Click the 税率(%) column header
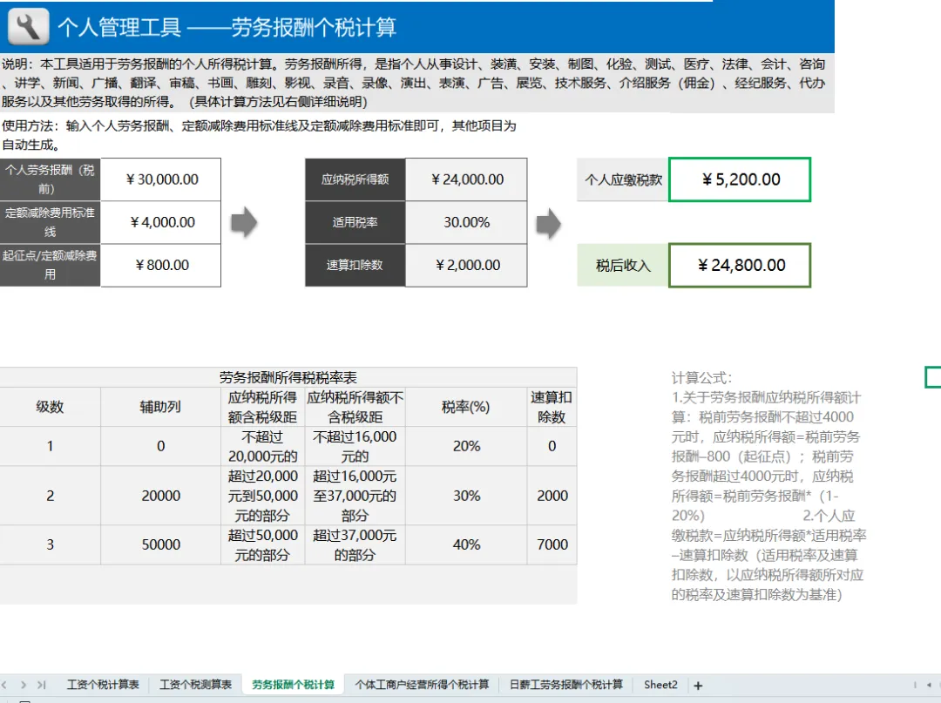Screen dimensions: 941x703 (466, 407)
